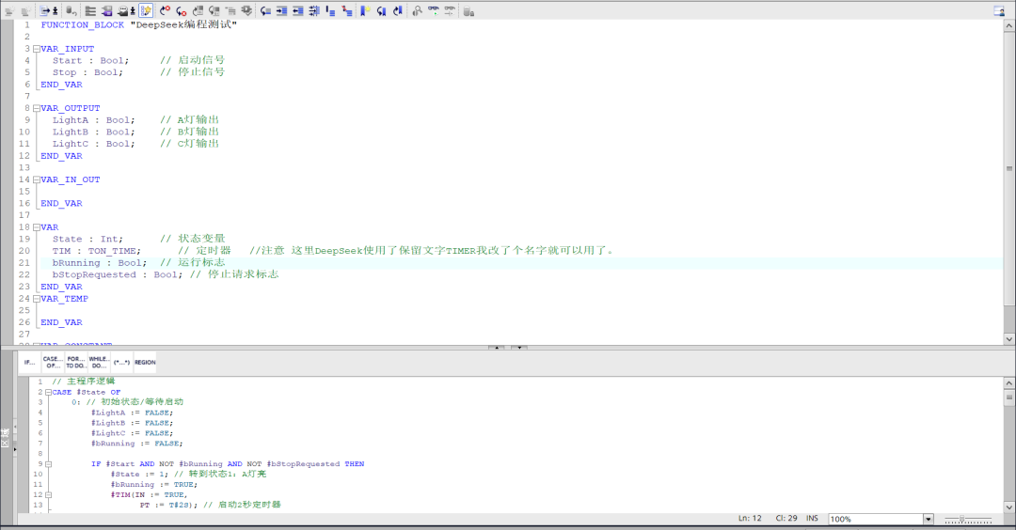This screenshot has height=530, width=1016.
Task: Click the stacked-lines interface view icon
Action: [x=90, y=11]
